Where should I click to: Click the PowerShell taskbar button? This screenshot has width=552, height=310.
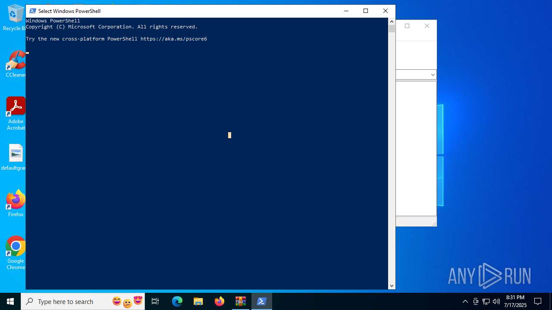point(261,301)
